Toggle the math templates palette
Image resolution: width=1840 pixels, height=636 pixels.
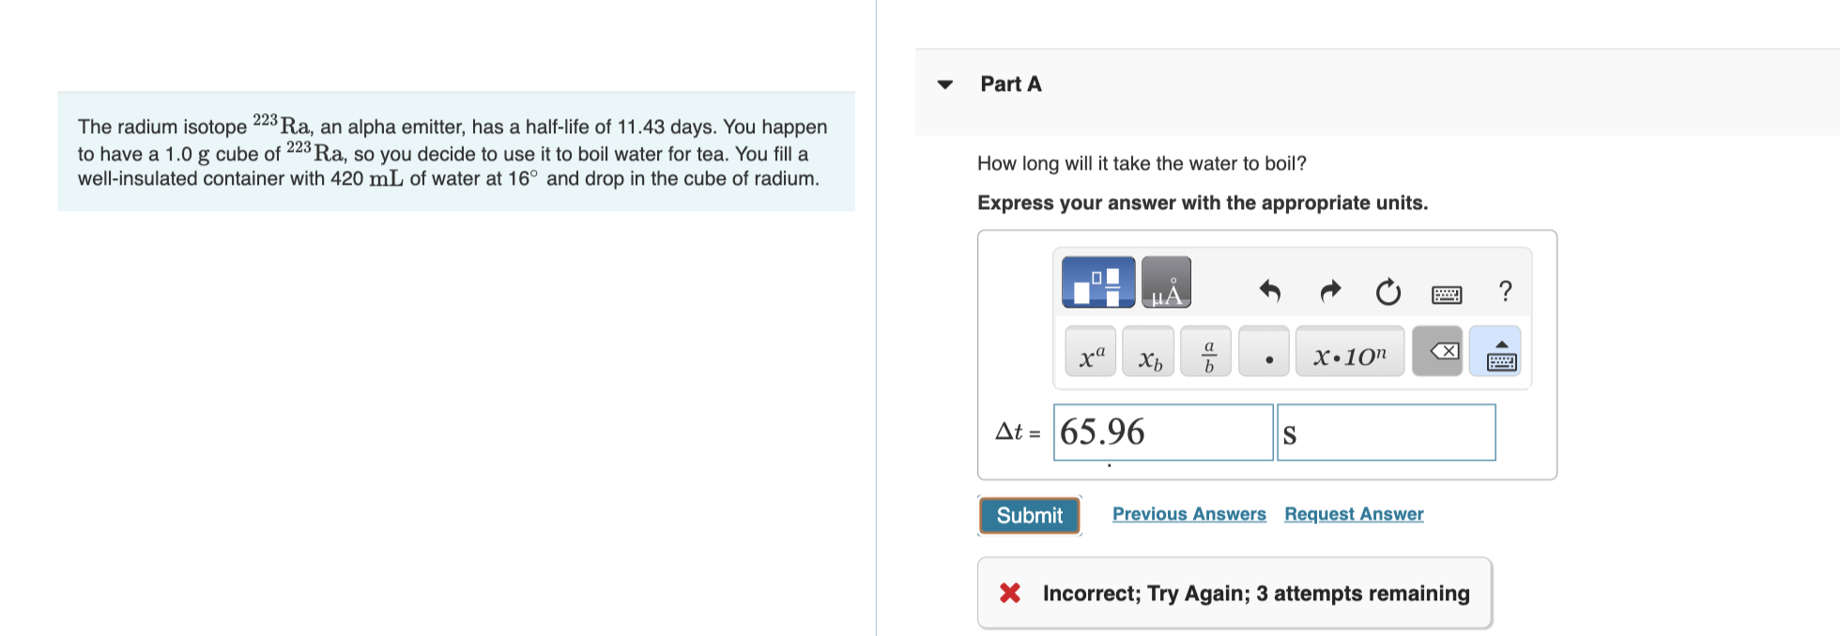pyautogui.click(x=1096, y=281)
